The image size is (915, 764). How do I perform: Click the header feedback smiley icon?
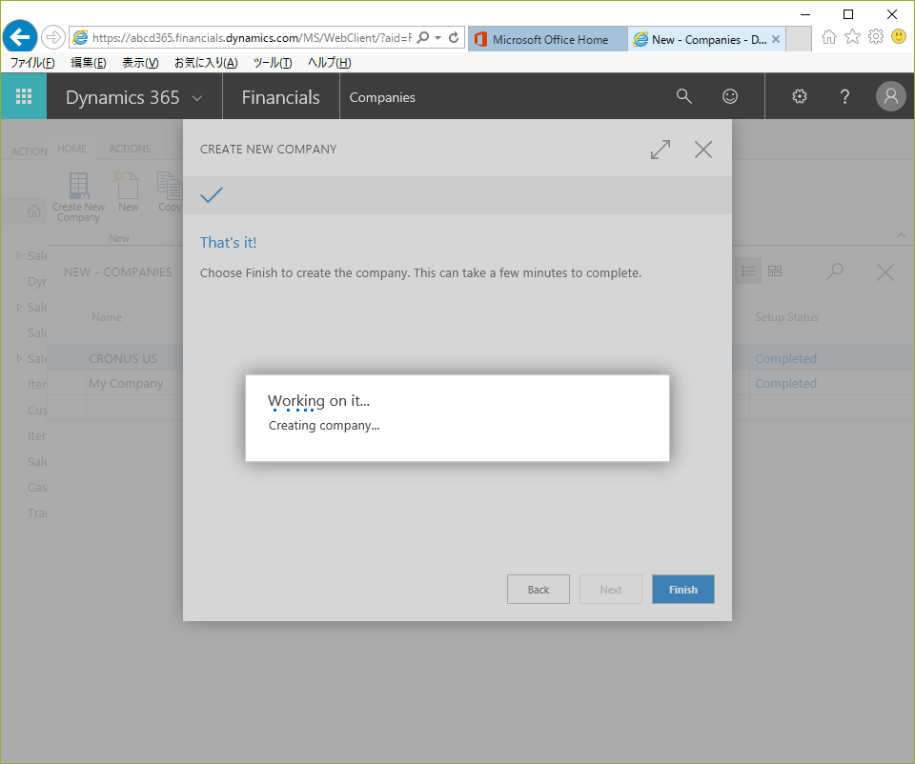(x=730, y=96)
